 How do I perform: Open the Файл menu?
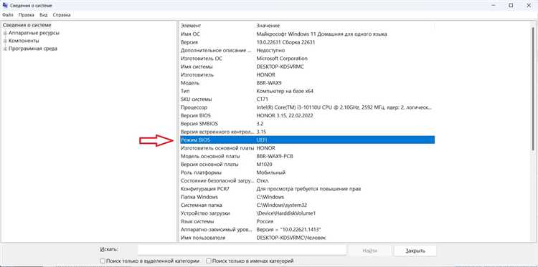(8, 15)
